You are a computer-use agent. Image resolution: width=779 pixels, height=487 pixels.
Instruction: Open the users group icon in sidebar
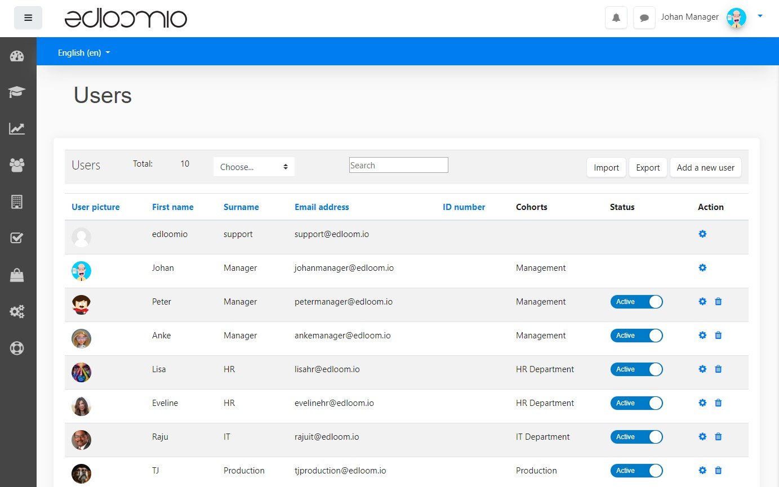[17, 165]
